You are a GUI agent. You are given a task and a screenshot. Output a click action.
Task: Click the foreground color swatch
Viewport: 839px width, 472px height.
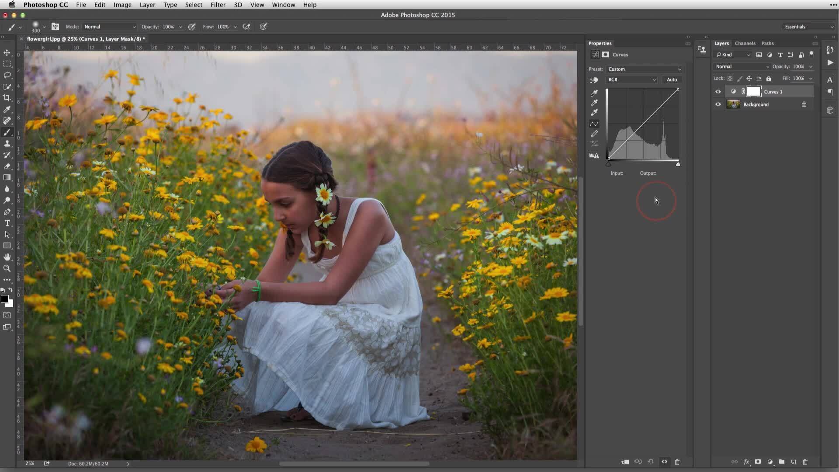pyautogui.click(x=5, y=299)
